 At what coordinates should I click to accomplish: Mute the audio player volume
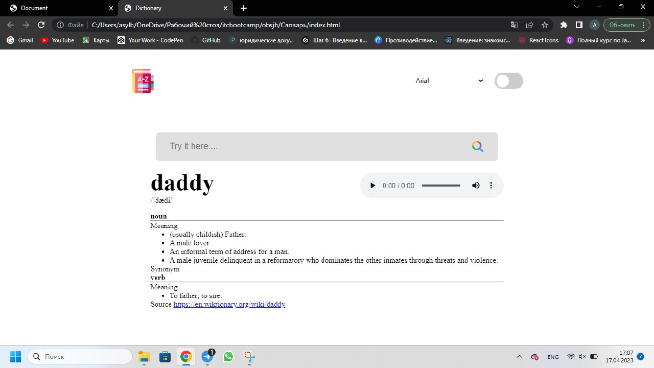(476, 186)
